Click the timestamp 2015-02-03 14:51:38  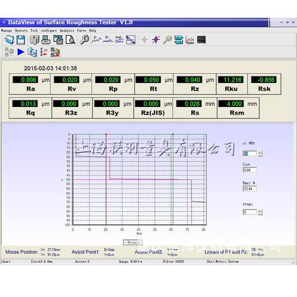[x=50, y=68]
